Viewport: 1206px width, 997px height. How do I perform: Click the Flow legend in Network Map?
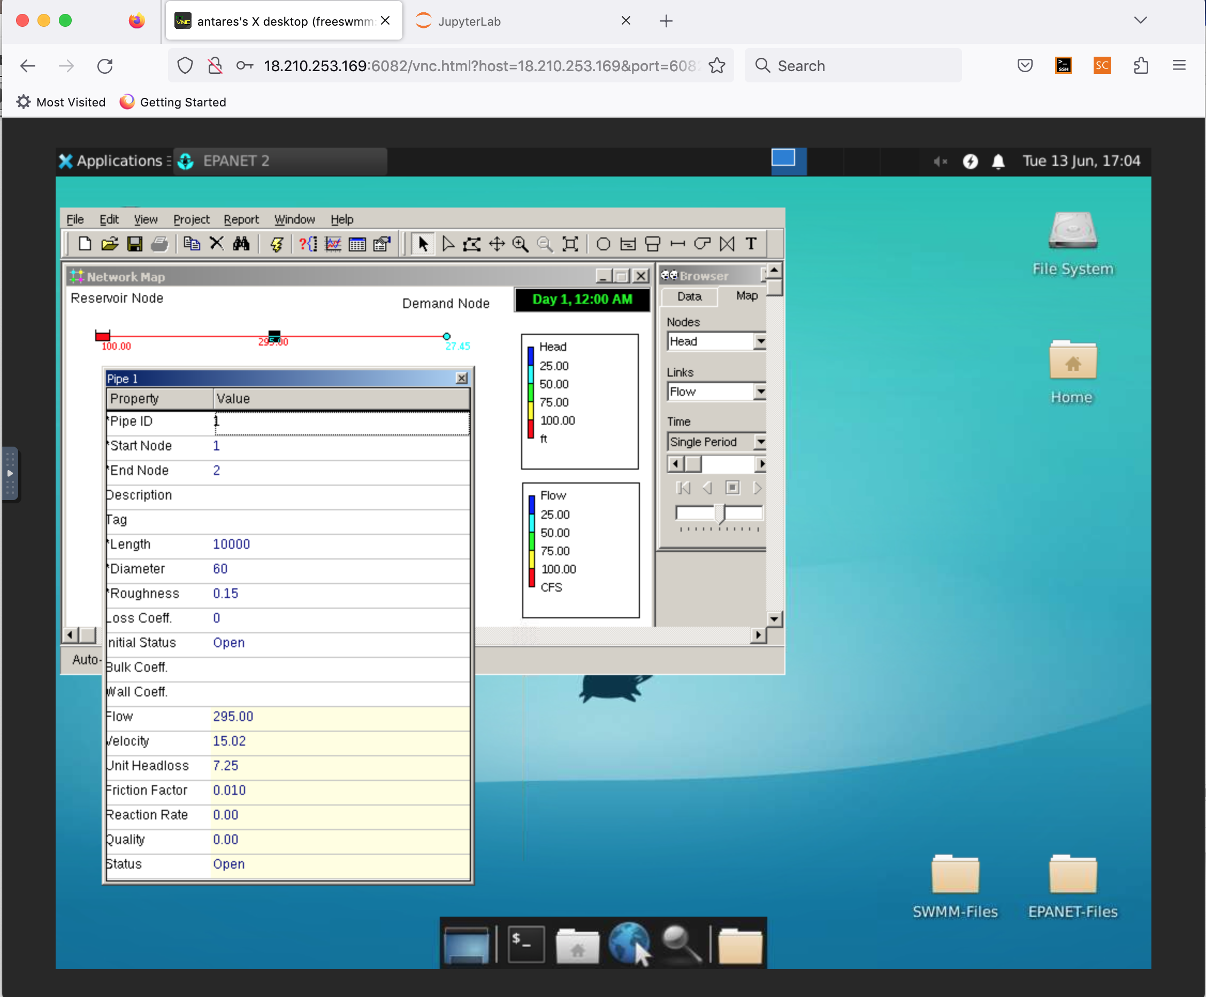(x=581, y=550)
